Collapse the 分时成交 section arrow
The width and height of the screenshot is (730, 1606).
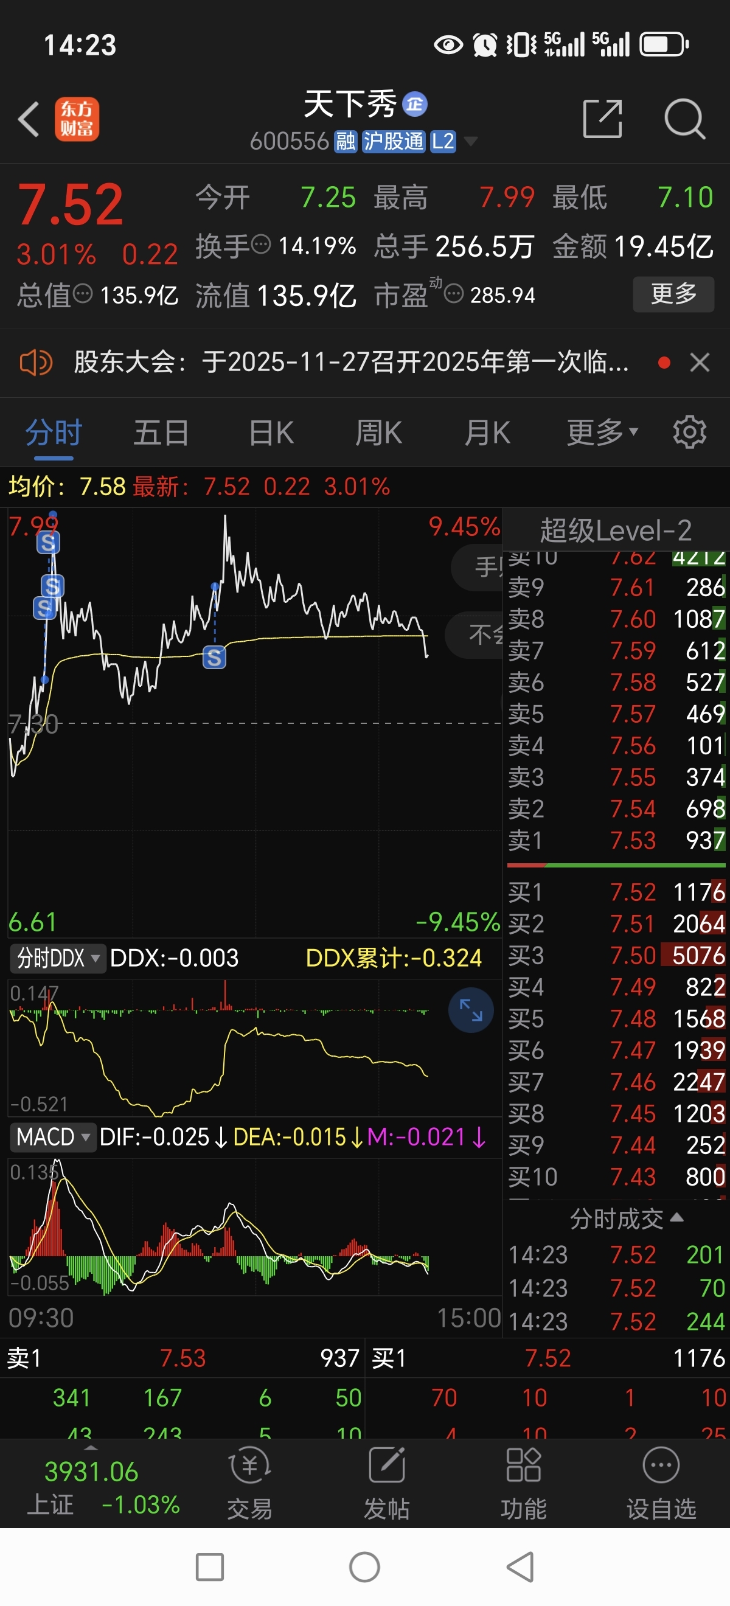[676, 1217]
